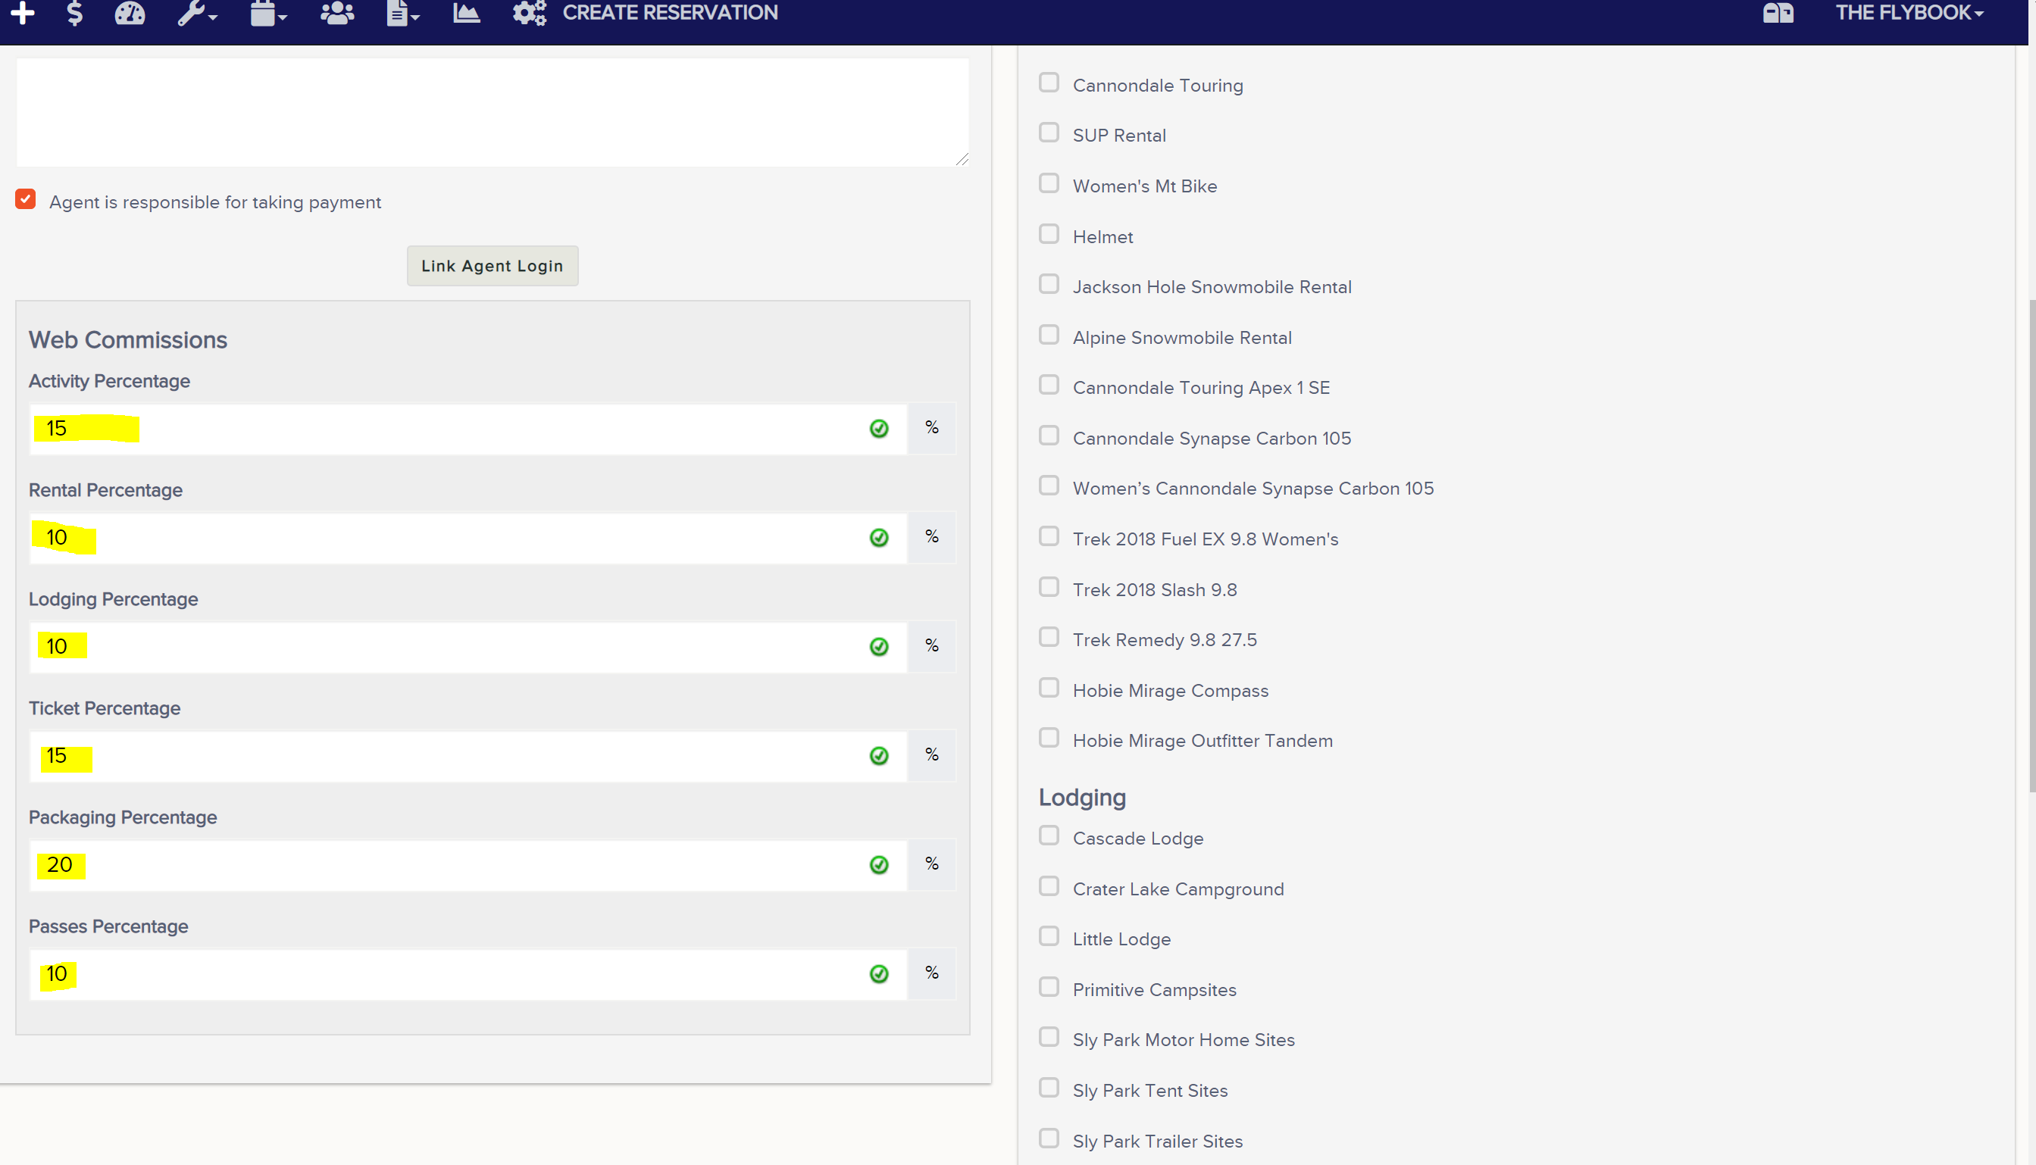2036x1165 pixels.
Task: Click the percent addon for Packaging Percentage
Action: [x=931, y=865]
